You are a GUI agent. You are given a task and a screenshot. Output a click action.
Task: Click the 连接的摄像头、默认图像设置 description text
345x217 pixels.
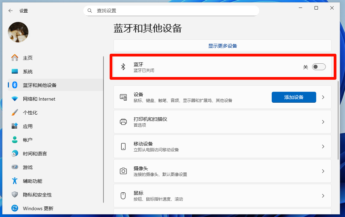[x=160, y=174]
